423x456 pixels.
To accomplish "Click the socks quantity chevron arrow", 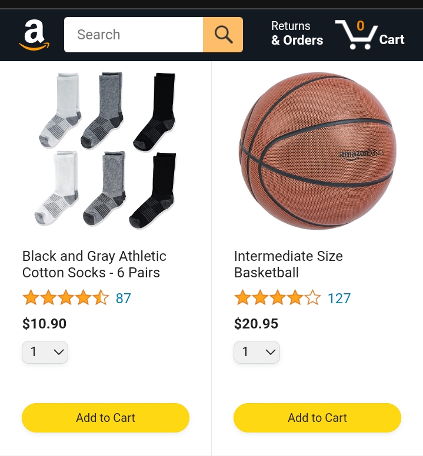I will (x=59, y=352).
